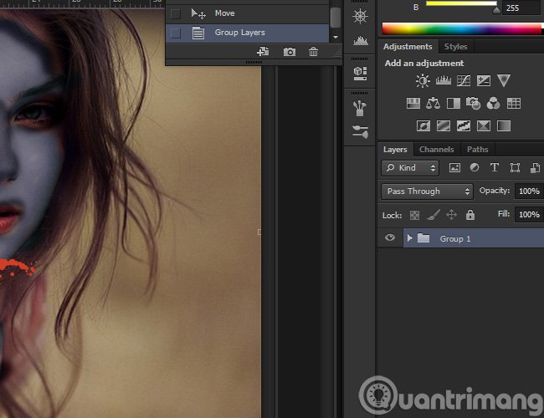Open the Pass Through blend mode dropdown
Image resolution: width=544 pixels, height=418 pixels.
point(427,191)
